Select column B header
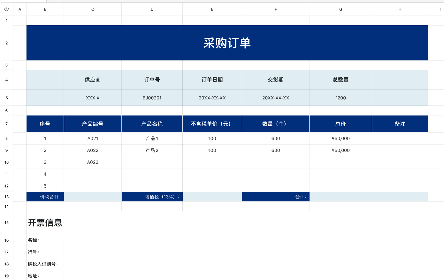The width and height of the screenshot is (444, 280). 45,9
